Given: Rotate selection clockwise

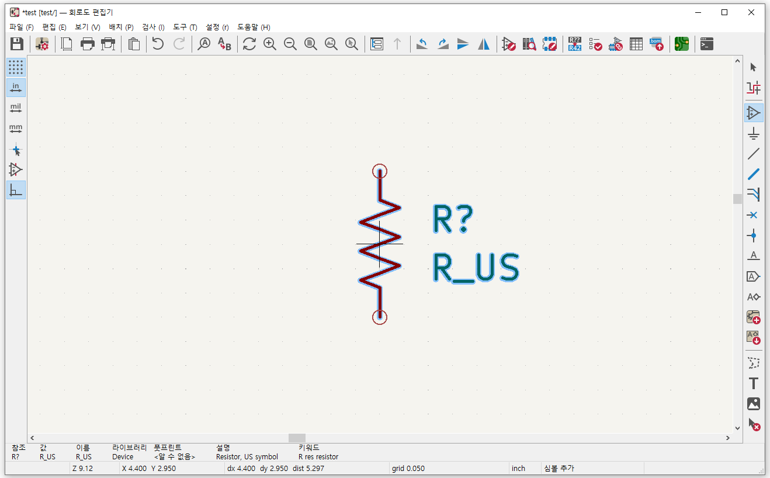Looking at the screenshot, I should click(x=443, y=44).
